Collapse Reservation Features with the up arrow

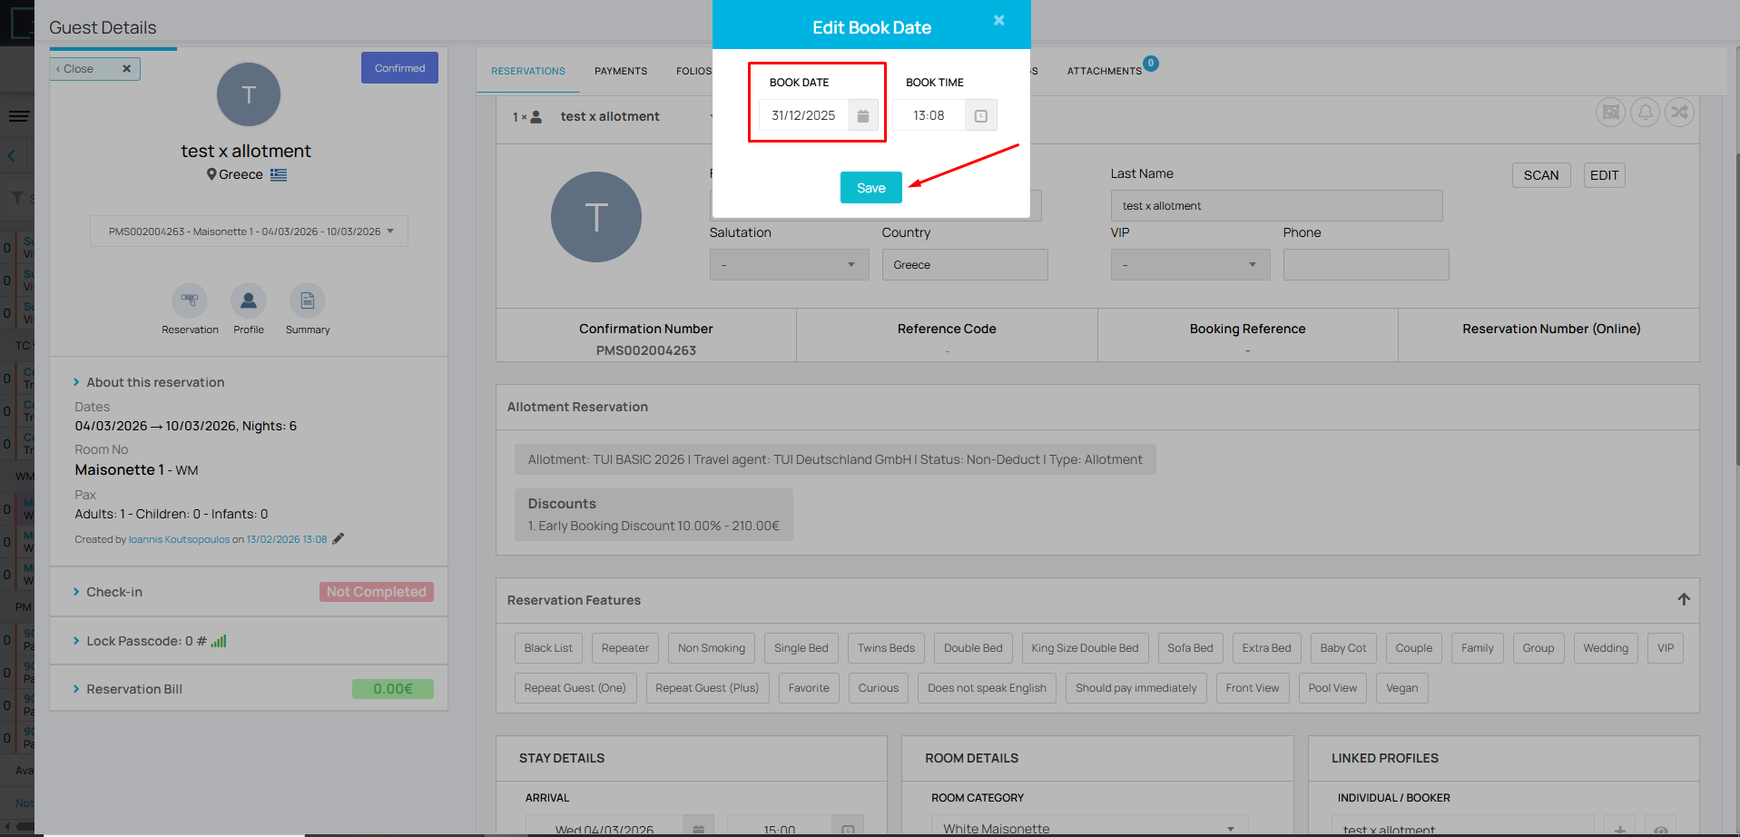tap(1683, 599)
